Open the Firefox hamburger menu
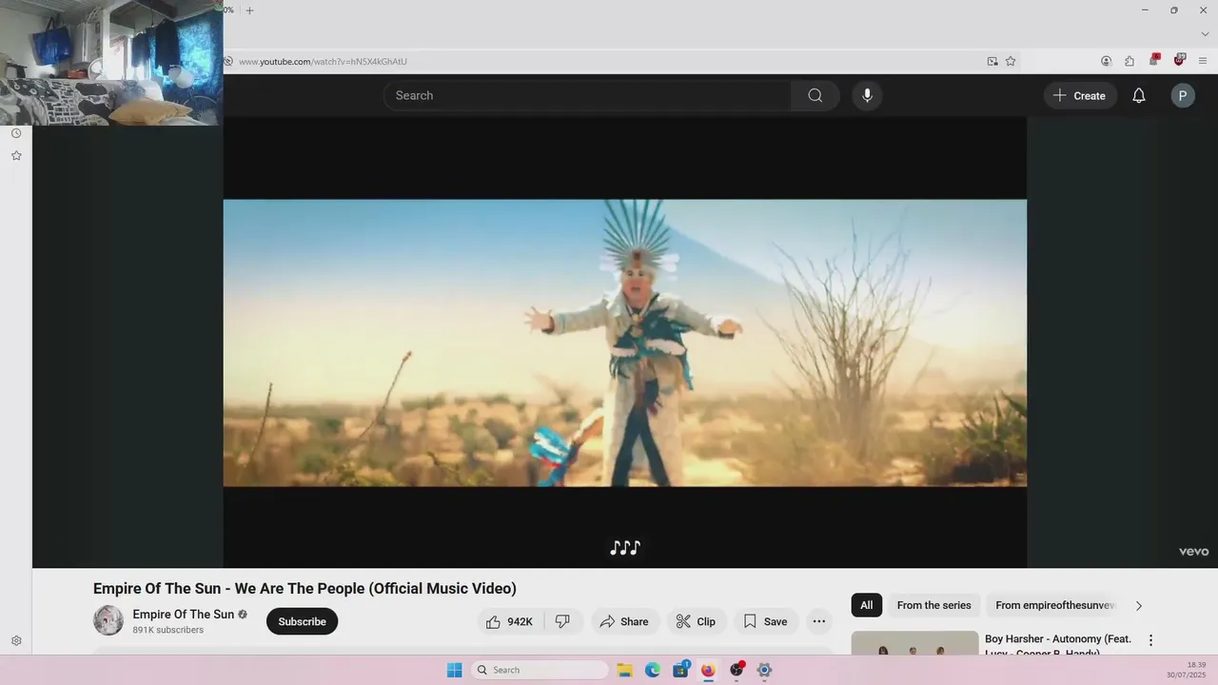The width and height of the screenshot is (1218, 685). tap(1203, 61)
